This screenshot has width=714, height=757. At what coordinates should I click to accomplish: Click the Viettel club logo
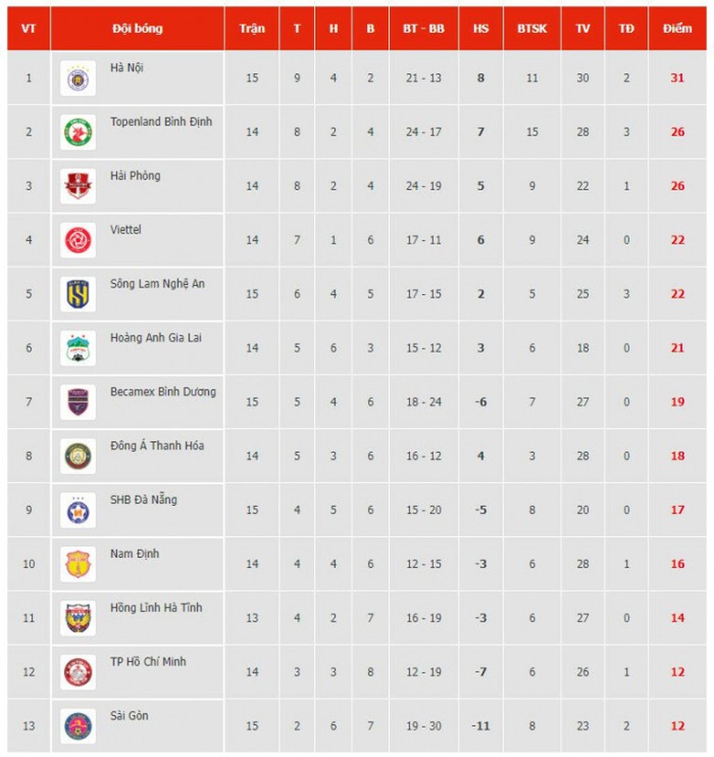(x=78, y=241)
